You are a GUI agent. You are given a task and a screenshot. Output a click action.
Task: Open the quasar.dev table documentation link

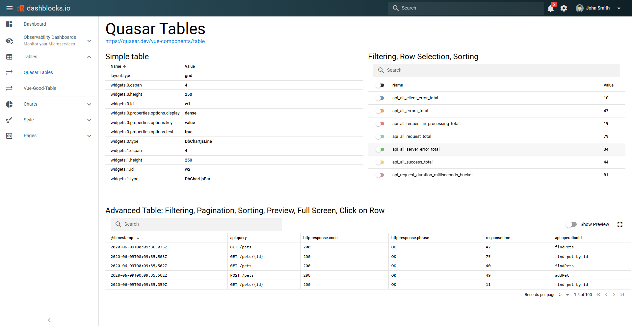pos(155,41)
